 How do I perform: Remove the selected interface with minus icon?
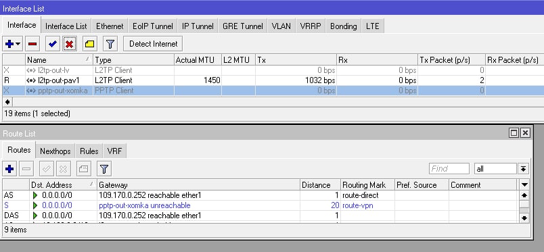32,44
